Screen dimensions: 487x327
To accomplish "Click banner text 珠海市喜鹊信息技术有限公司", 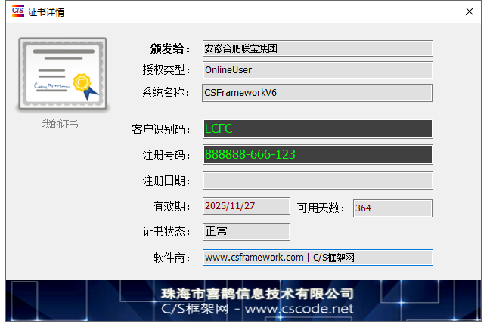I will 257,294.
